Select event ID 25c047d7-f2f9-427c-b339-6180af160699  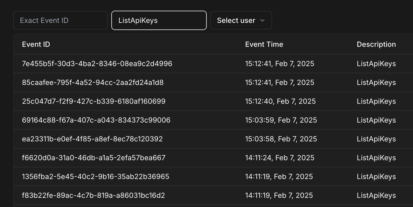[x=94, y=101]
